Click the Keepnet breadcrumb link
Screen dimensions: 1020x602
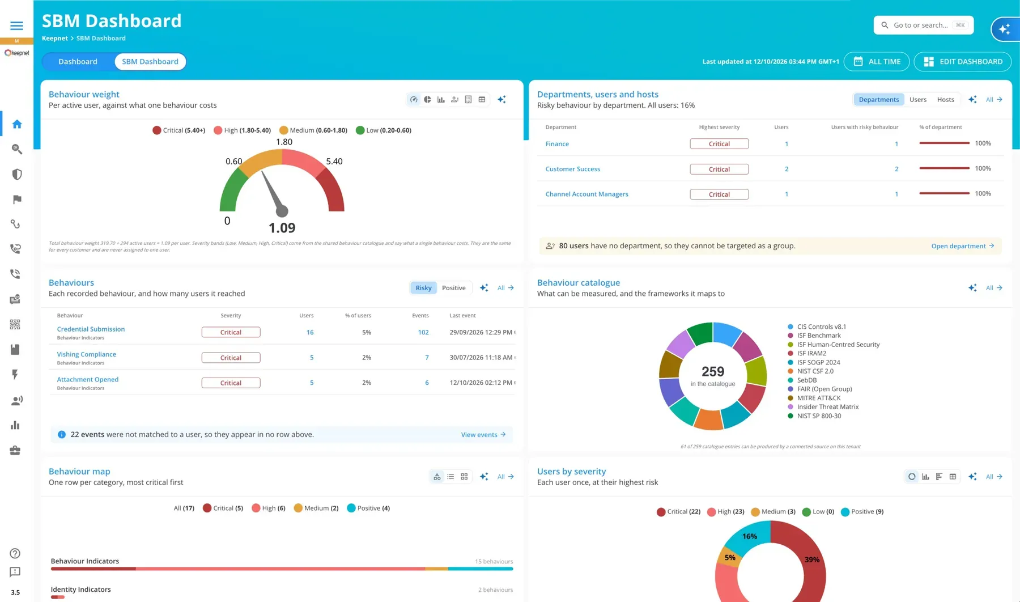tap(54, 38)
